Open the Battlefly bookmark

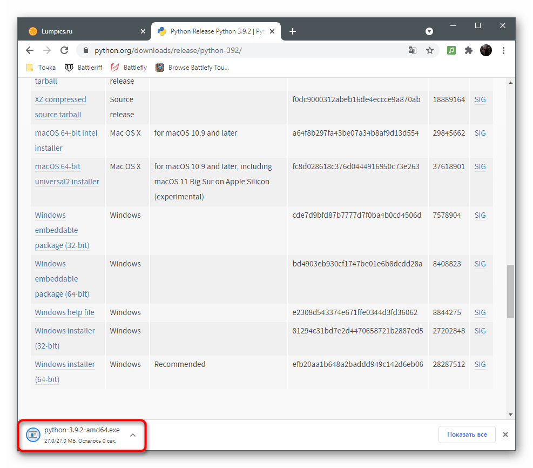[x=129, y=68]
